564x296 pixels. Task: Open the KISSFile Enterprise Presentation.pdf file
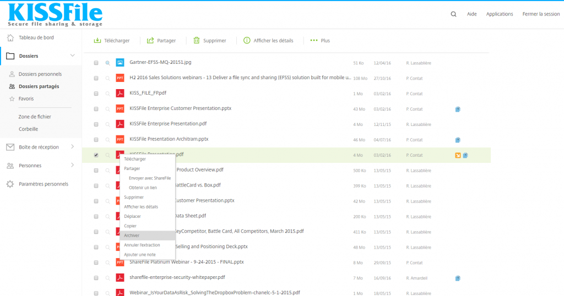coord(168,124)
